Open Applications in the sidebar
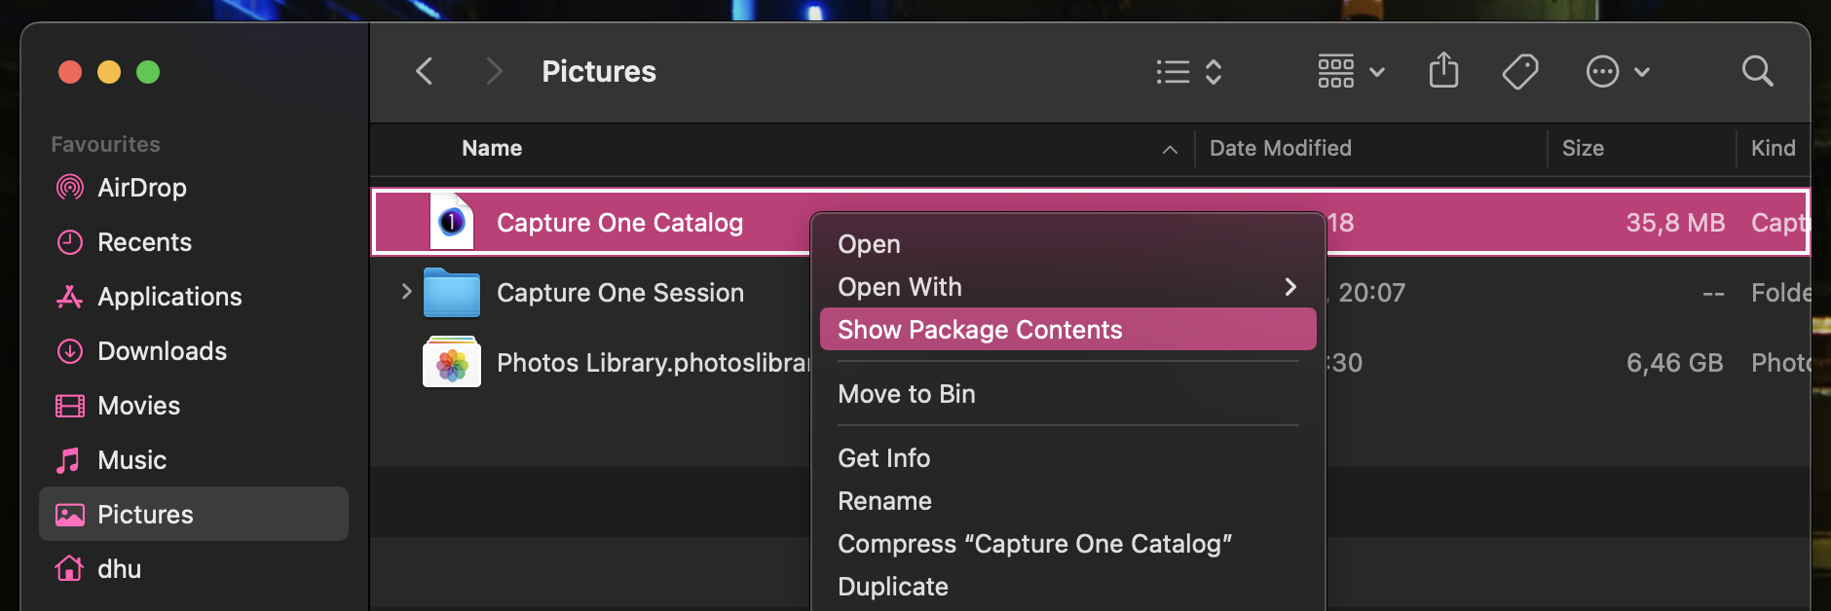The image size is (1831, 611). point(169,297)
